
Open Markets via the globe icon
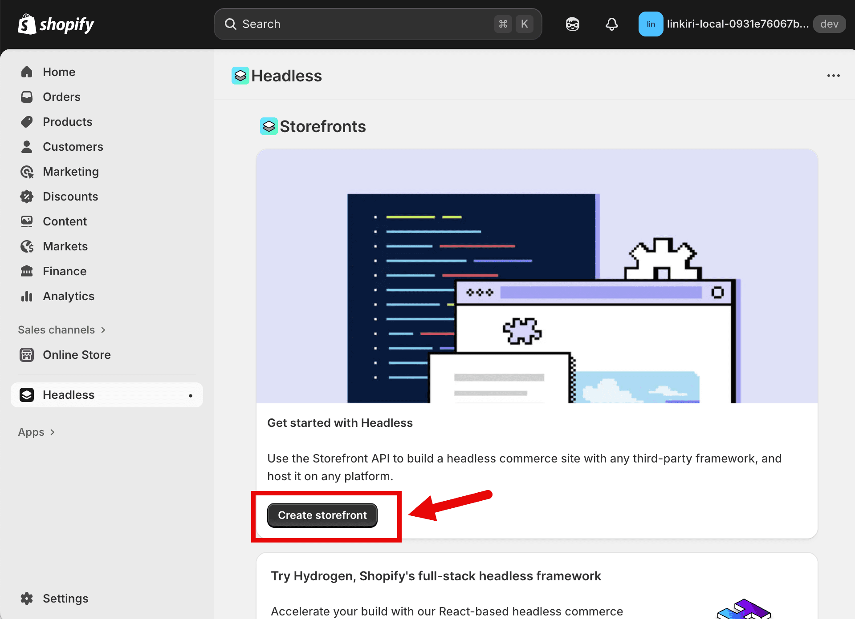(x=27, y=246)
